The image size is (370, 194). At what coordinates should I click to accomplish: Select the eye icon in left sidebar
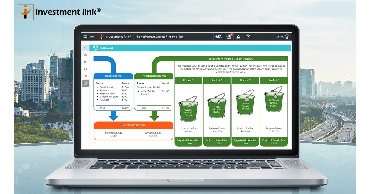coord(85,62)
